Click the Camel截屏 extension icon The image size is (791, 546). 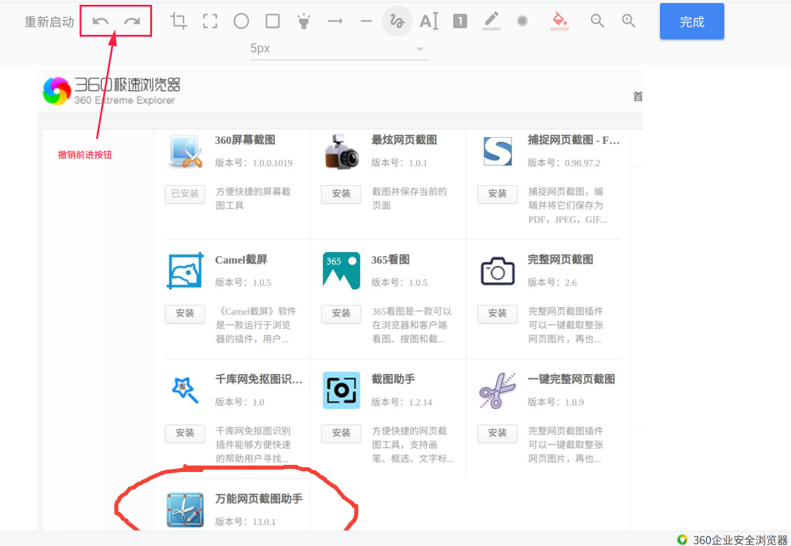185,271
